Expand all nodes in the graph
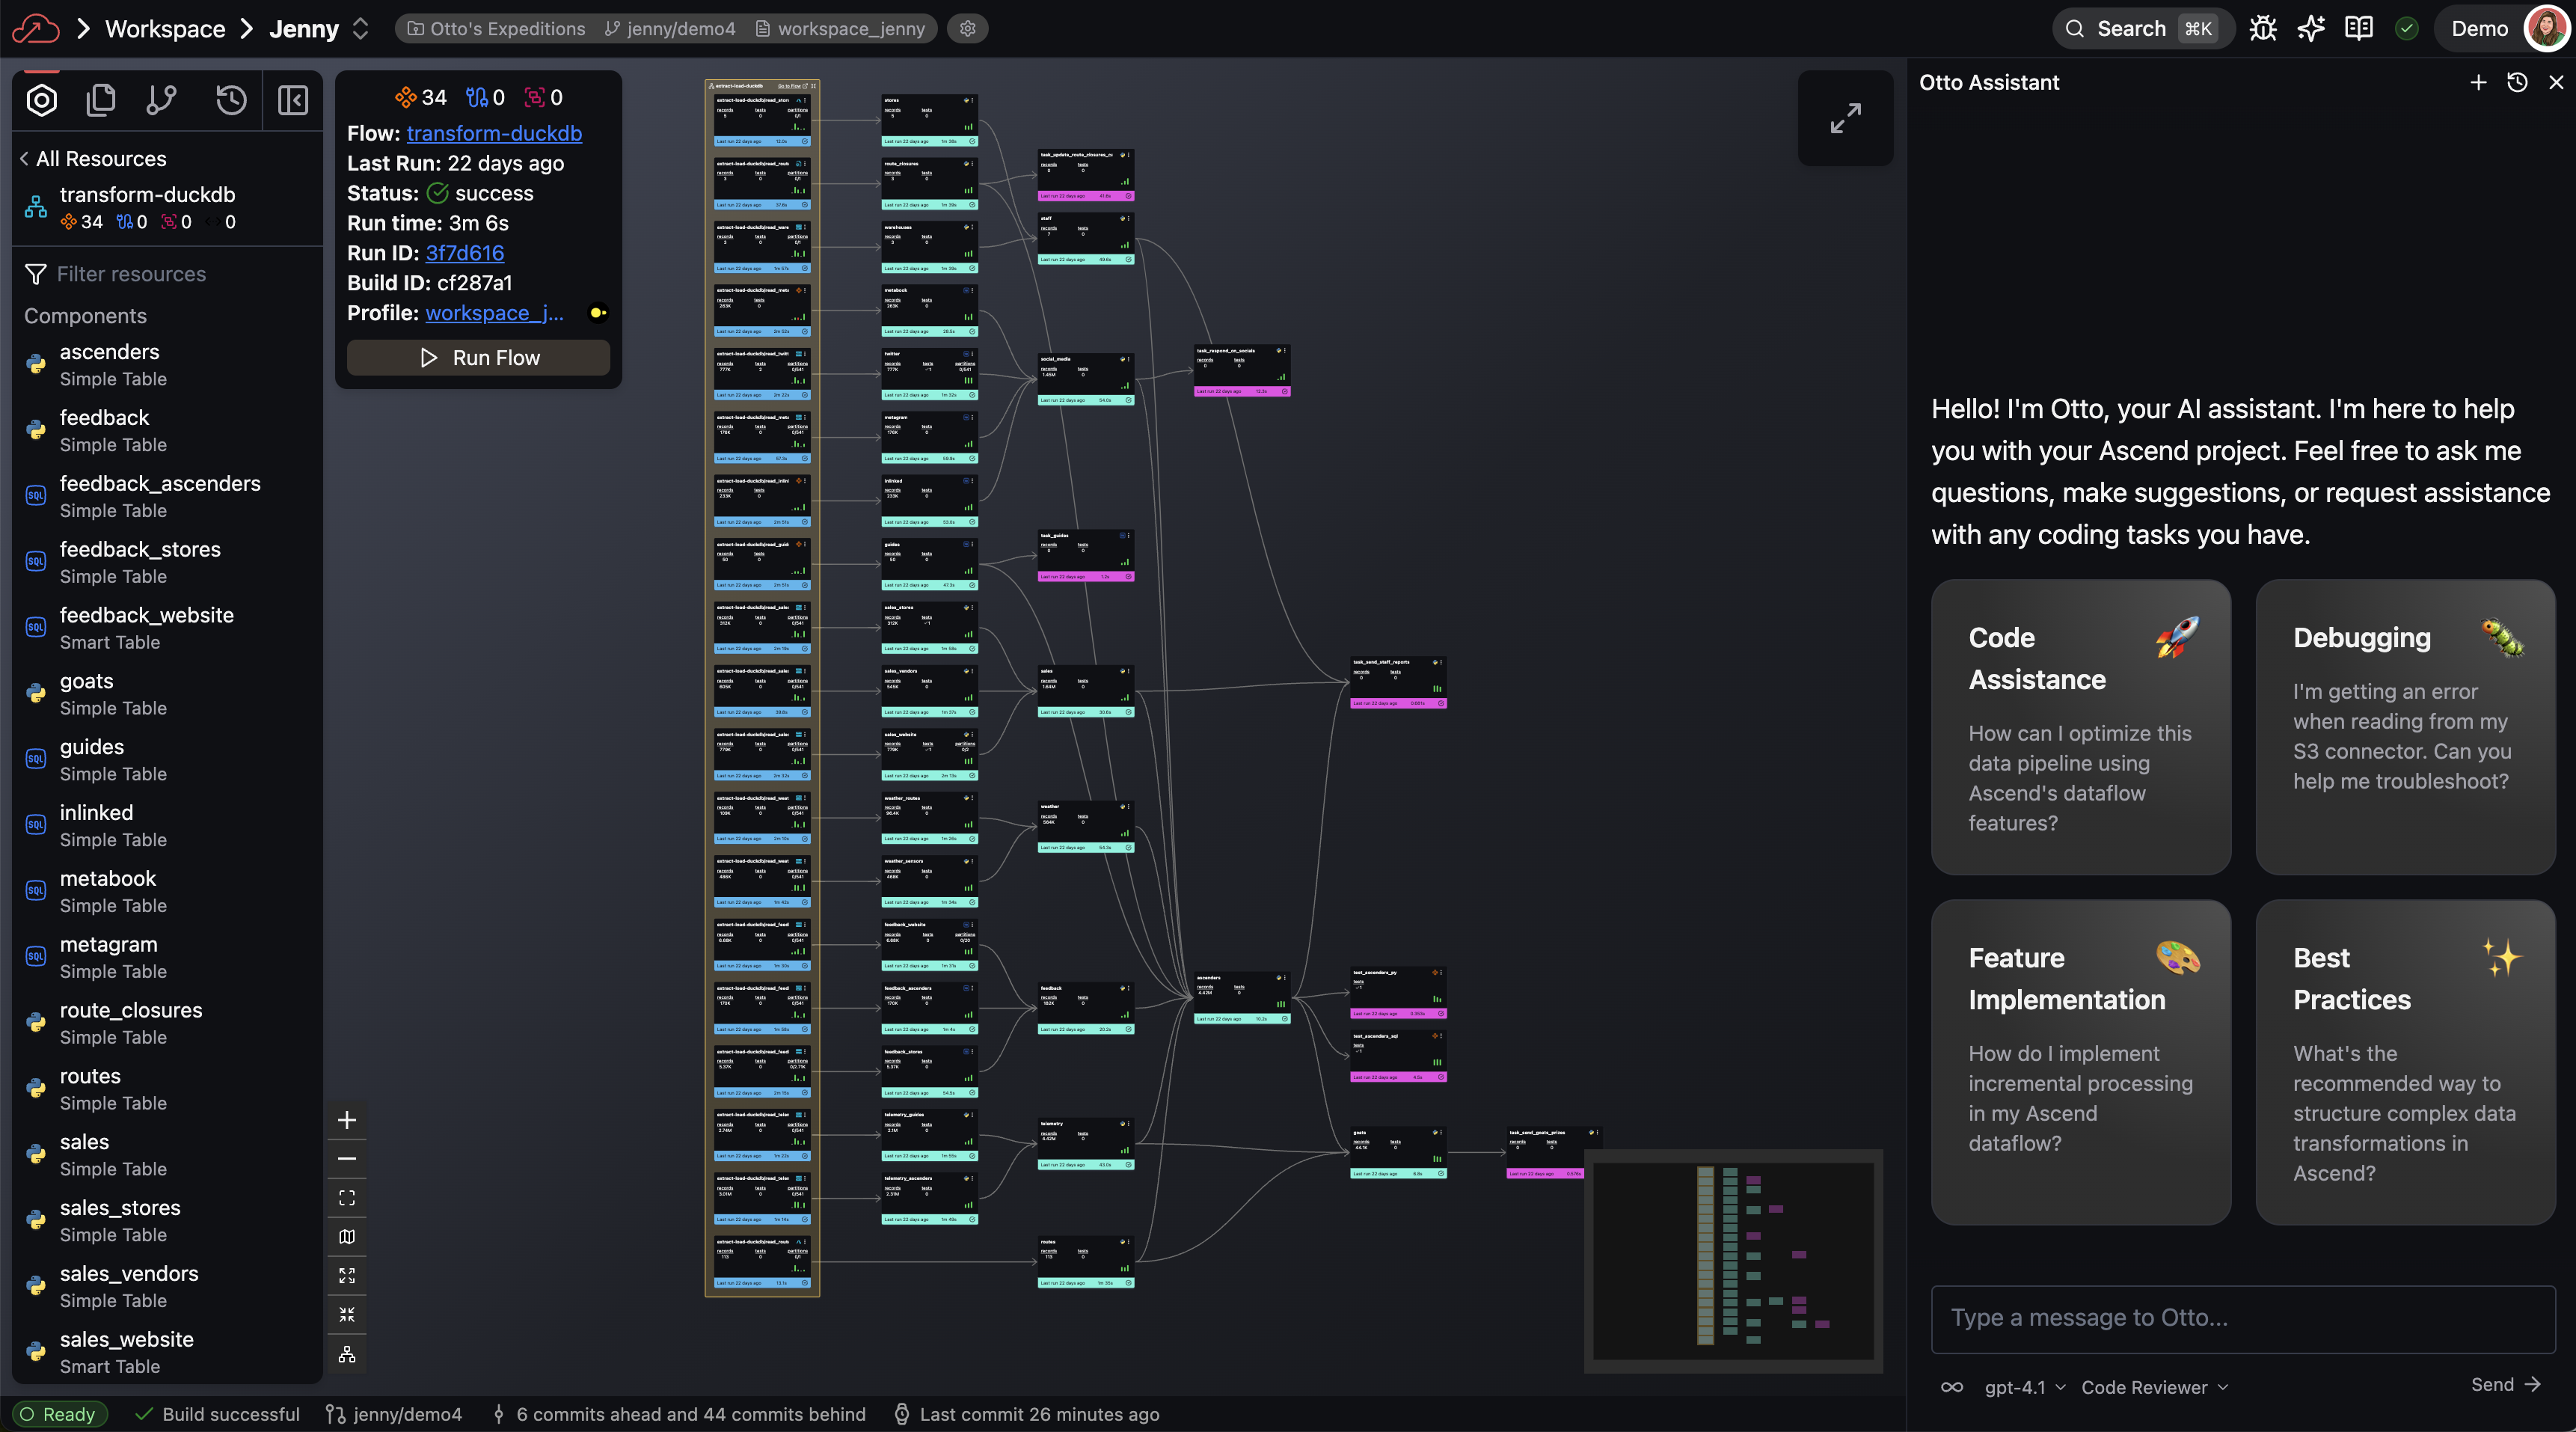 pyautogui.click(x=347, y=1275)
